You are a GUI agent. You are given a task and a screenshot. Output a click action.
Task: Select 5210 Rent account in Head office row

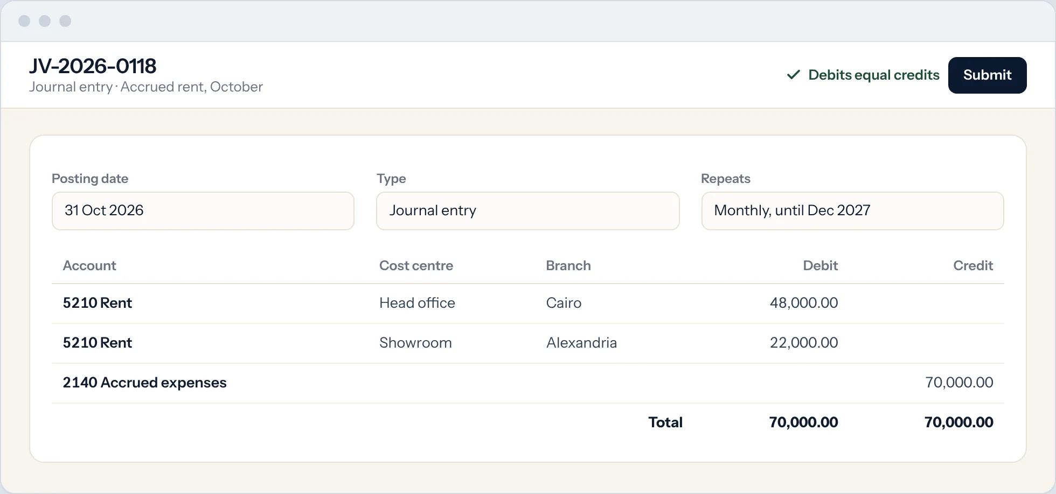click(x=98, y=303)
